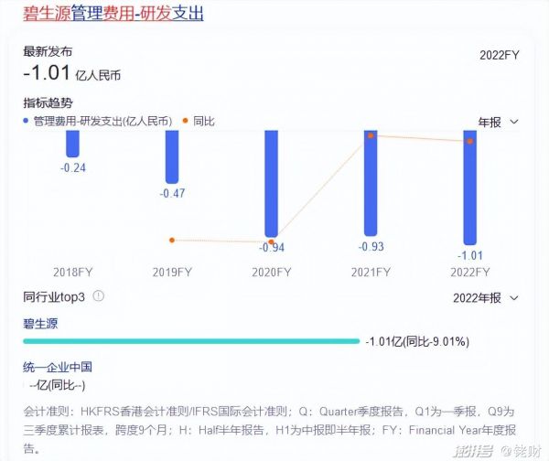Click the -1.01 亿人民币 latest value
Viewport: 549px width, 461px height.
click(71, 73)
